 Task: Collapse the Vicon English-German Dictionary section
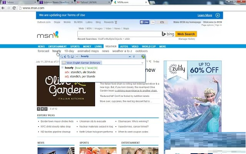(142, 63)
